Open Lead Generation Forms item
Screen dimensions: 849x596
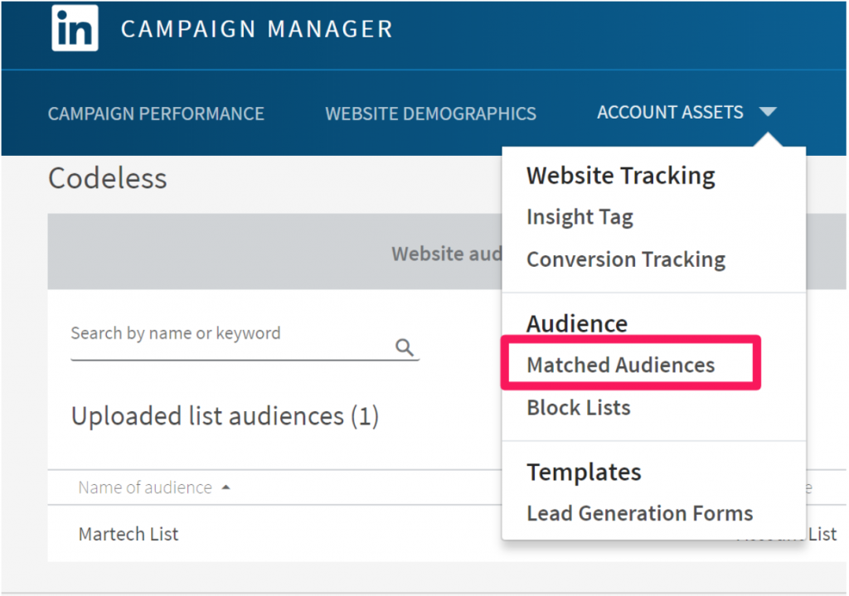click(x=640, y=513)
